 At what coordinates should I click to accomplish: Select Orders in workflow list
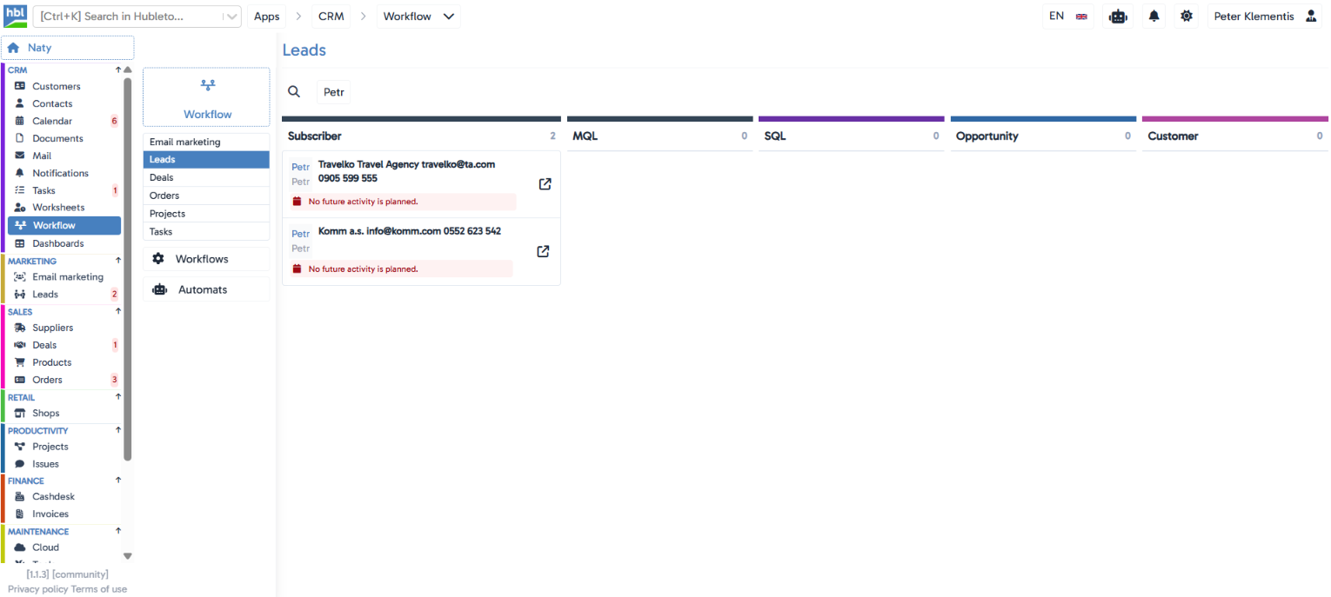click(x=206, y=196)
